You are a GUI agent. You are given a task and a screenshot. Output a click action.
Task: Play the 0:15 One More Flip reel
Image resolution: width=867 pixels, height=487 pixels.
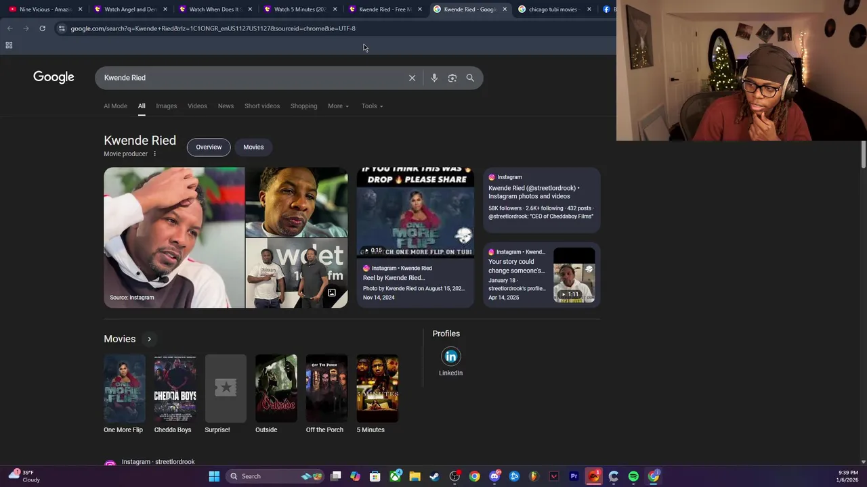coord(415,212)
